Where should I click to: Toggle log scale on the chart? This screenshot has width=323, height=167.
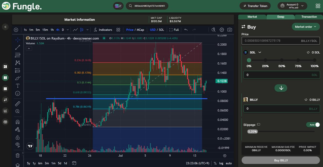click(x=221, y=163)
